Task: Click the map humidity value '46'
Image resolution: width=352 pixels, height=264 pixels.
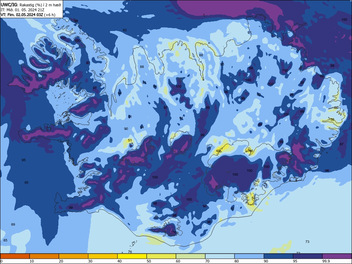Action: pyautogui.click(x=251, y=151)
